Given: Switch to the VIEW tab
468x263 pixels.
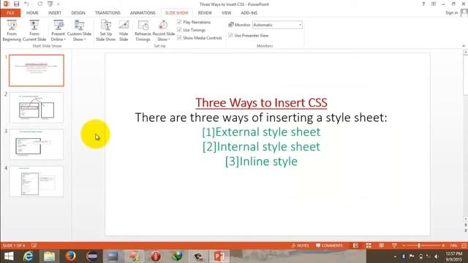Looking at the screenshot, I should coord(226,13).
